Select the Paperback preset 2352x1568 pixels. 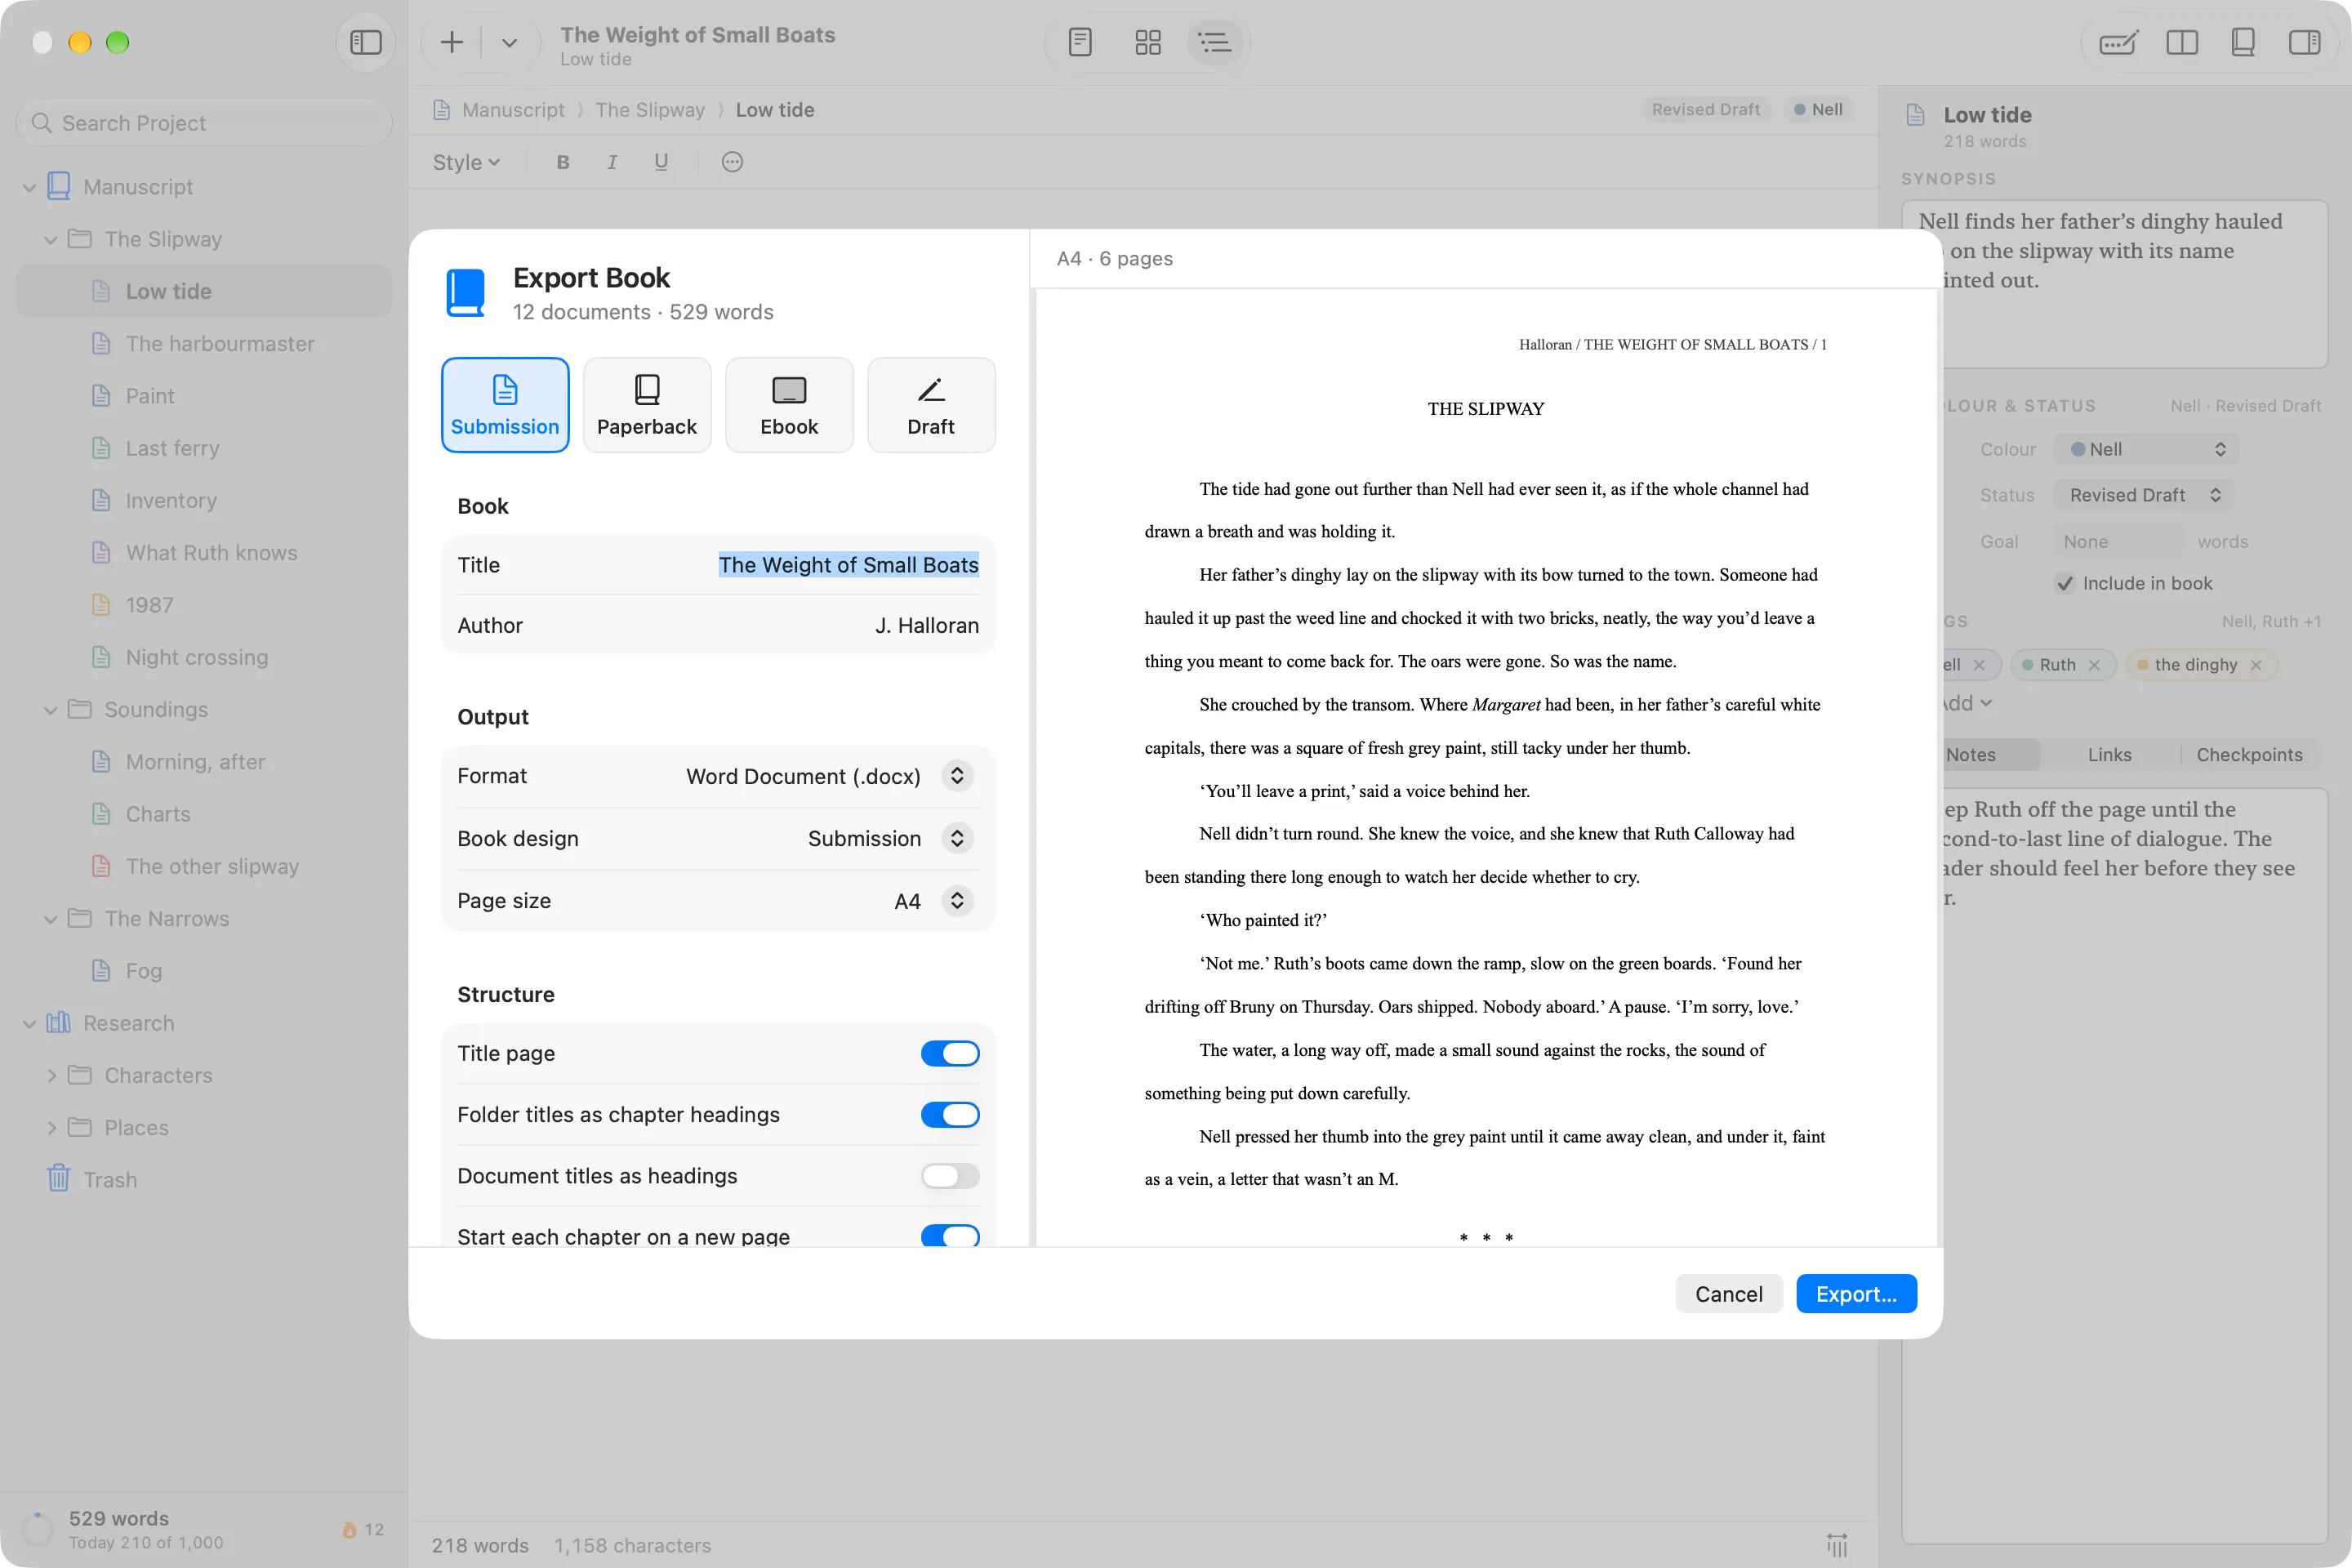[x=647, y=405]
